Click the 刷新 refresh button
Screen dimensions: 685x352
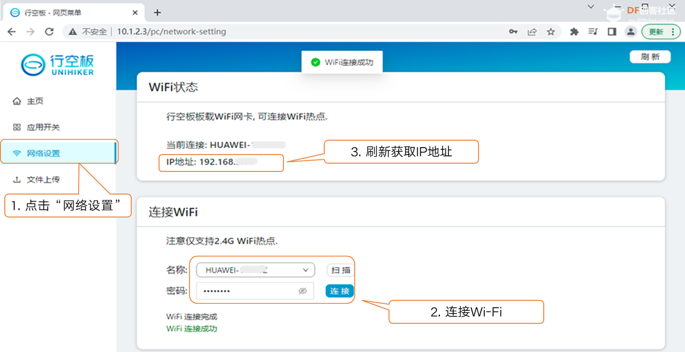click(650, 57)
